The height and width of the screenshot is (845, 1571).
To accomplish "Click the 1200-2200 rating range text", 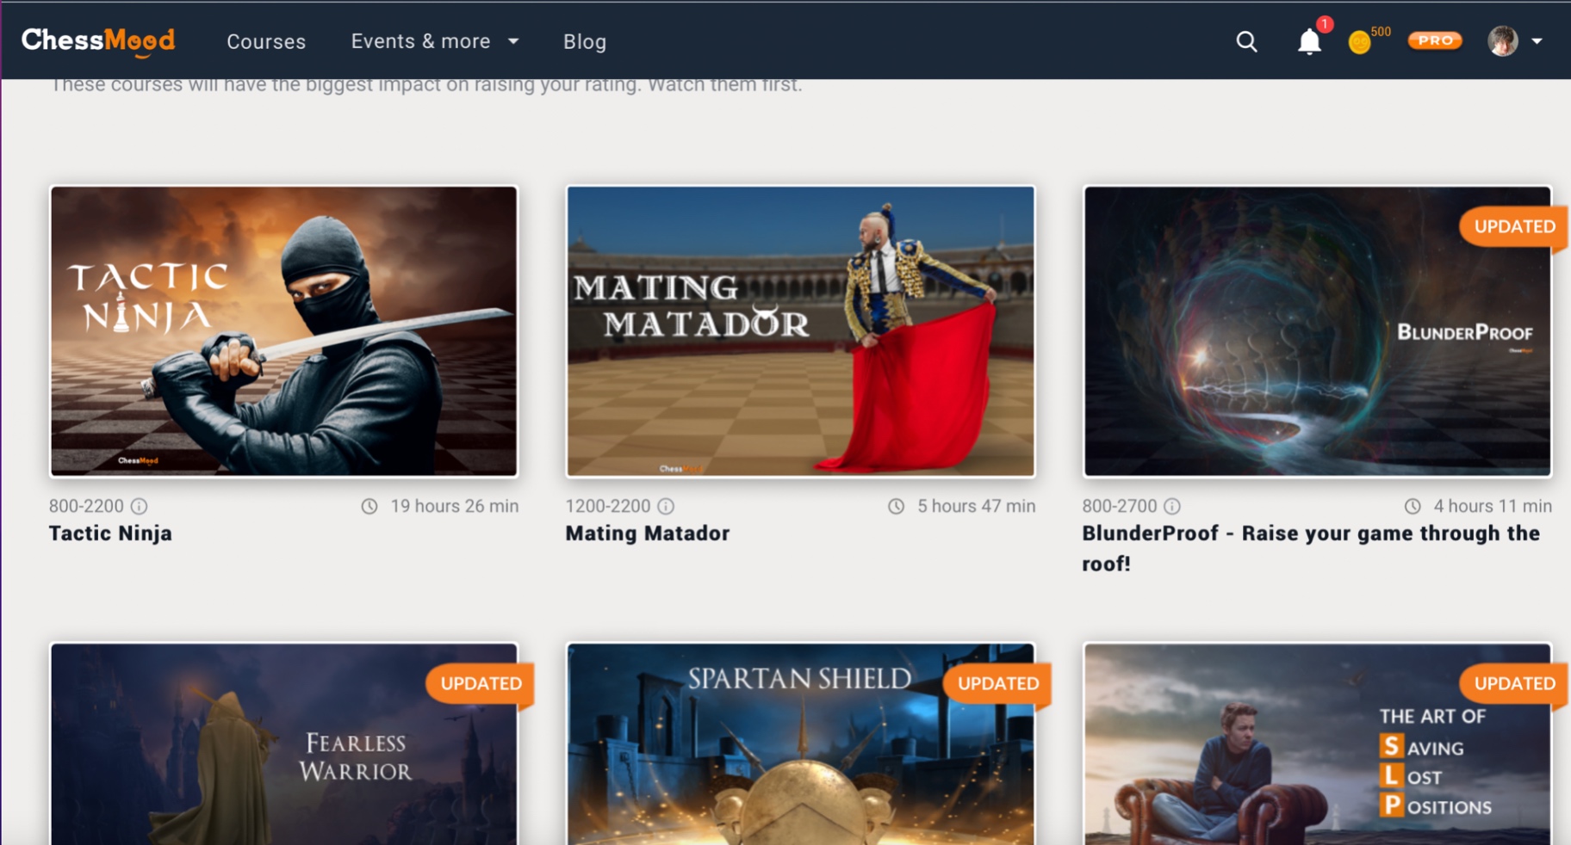I will 608,506.
